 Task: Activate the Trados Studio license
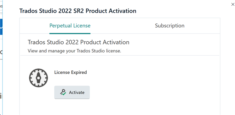[x=72, y=92]
